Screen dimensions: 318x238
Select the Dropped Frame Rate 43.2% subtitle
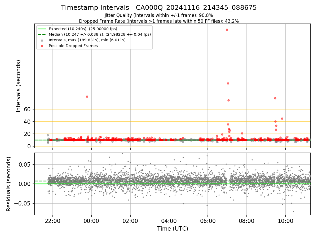click(x=159, y=21)
